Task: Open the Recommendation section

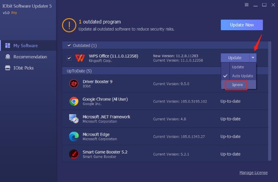Action: 28,57
